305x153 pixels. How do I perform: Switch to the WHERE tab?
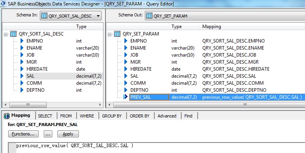(87, 116)
